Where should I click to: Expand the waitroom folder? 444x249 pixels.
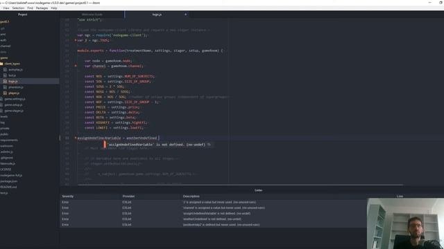coord(7,146)
